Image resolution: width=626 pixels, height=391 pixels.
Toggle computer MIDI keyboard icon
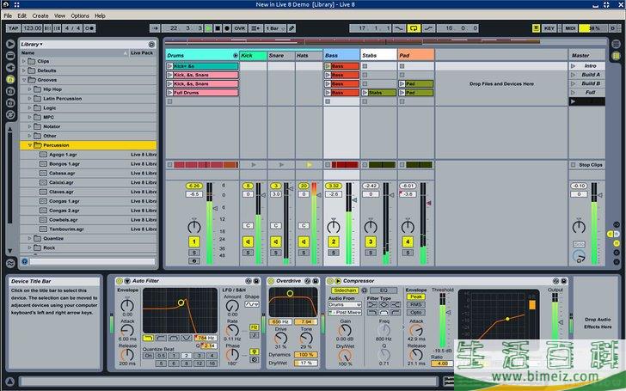pyautogui.click(x=537, y=28)
